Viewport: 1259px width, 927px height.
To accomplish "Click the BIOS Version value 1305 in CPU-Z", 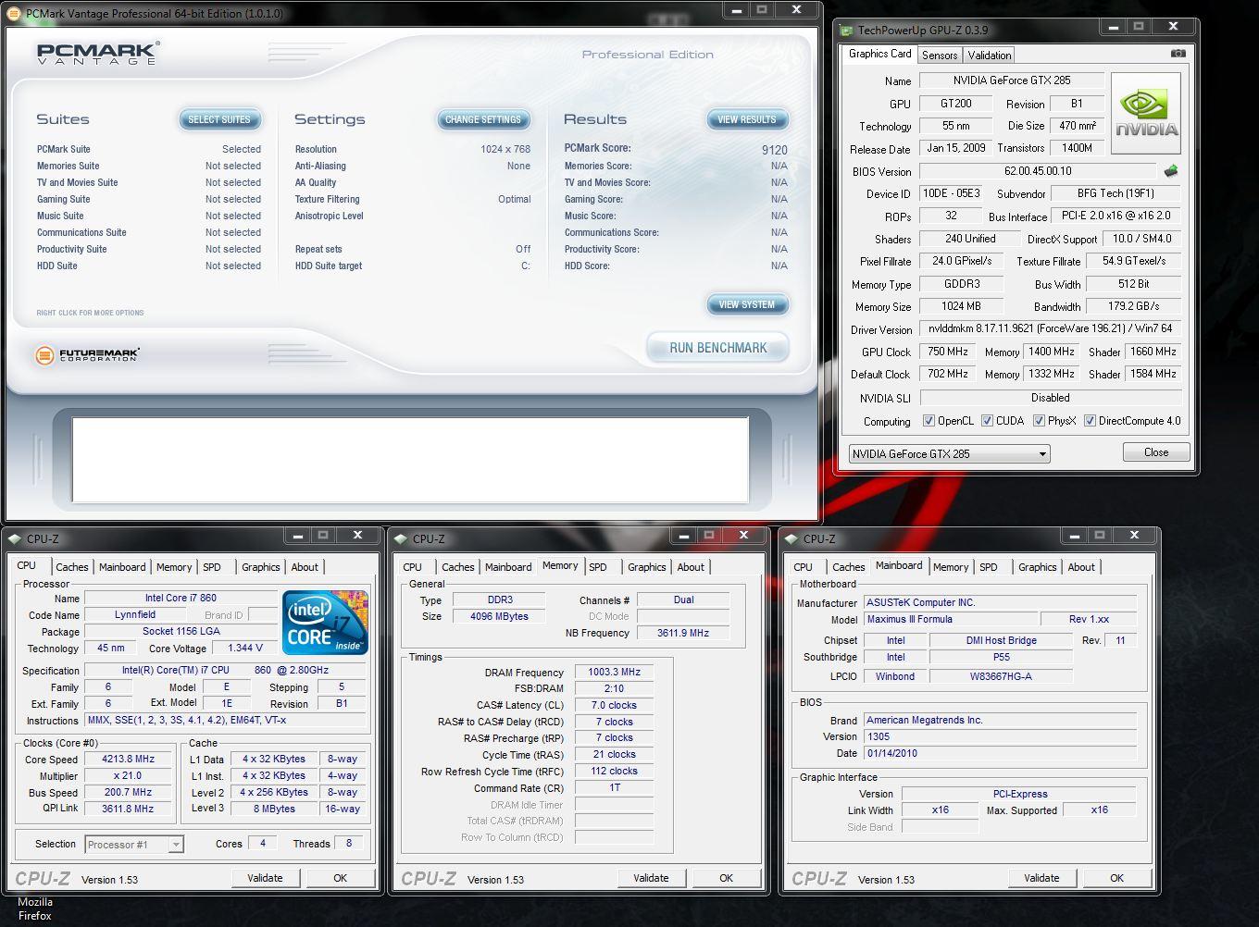I will coord(1000,737).
